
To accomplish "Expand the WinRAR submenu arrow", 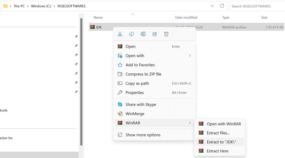I will tap(190, 123).
